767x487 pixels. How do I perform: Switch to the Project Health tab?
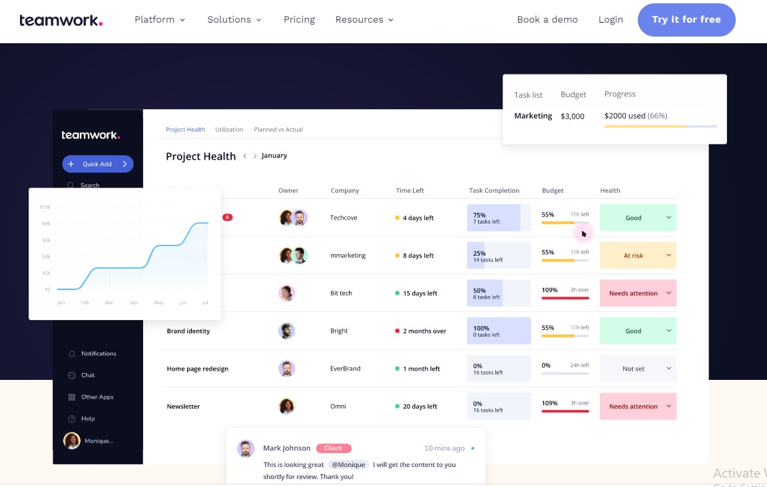(185, 130)
